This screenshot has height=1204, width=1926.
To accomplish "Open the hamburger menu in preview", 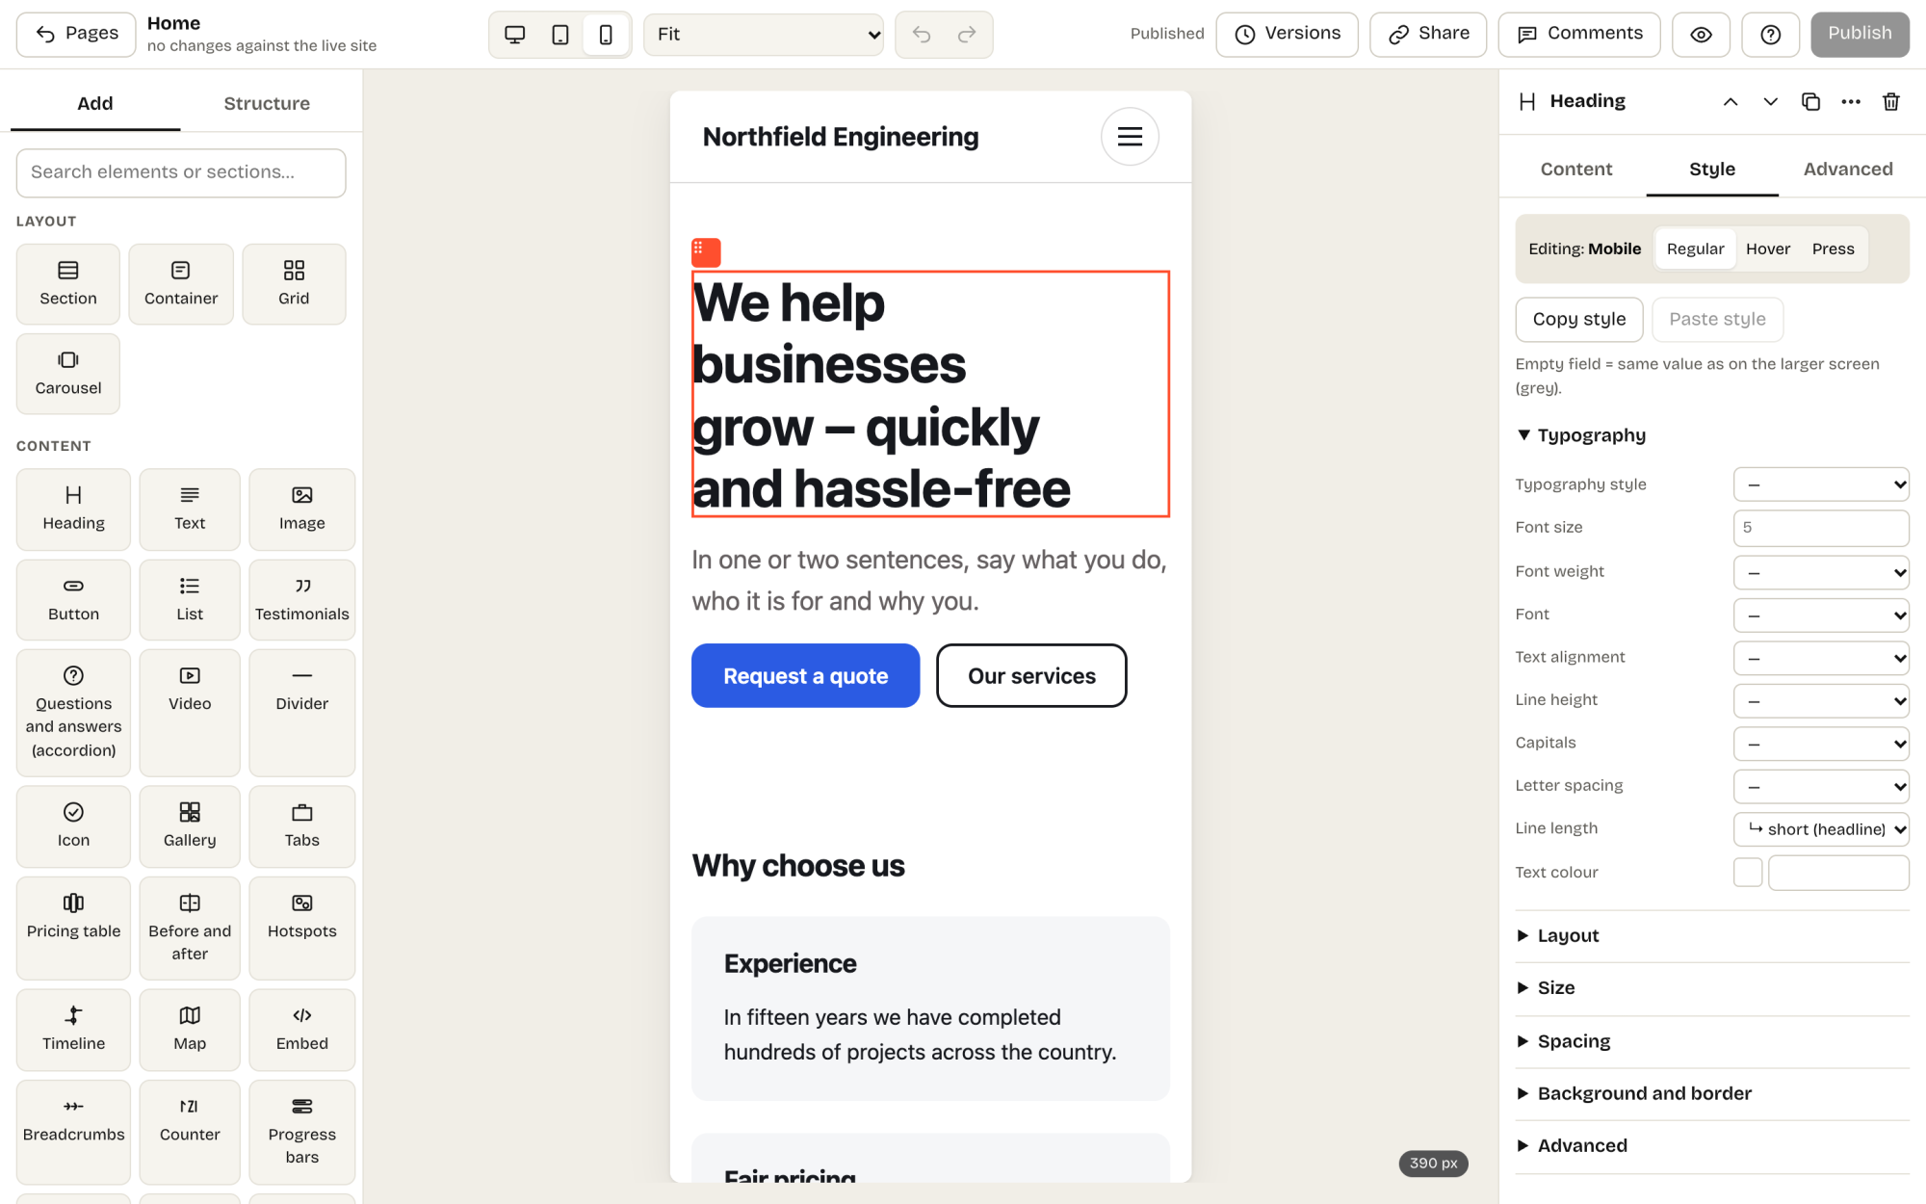I will click(x=1130, y=137).
